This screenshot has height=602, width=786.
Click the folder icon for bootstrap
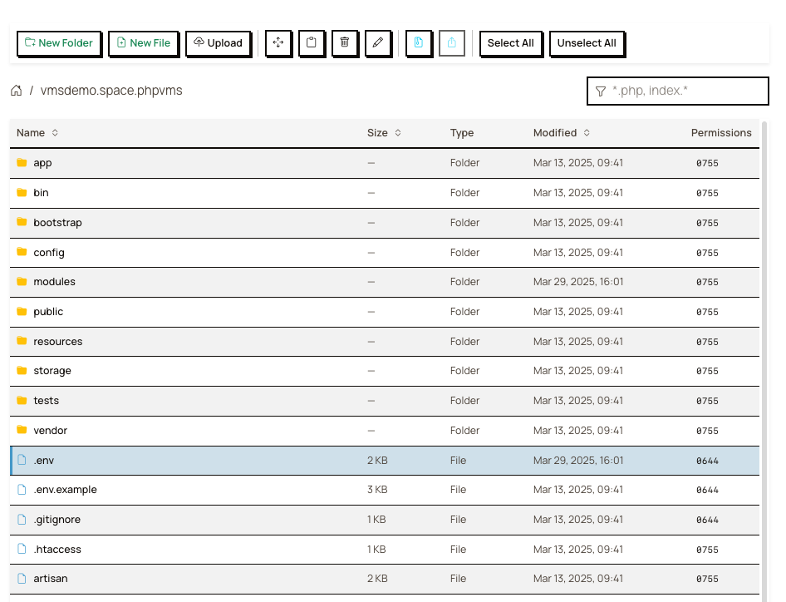point(22,222)
